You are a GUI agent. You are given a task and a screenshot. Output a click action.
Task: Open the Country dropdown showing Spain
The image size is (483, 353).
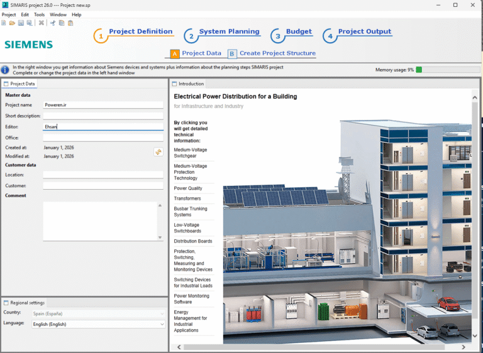coord(99,313)
